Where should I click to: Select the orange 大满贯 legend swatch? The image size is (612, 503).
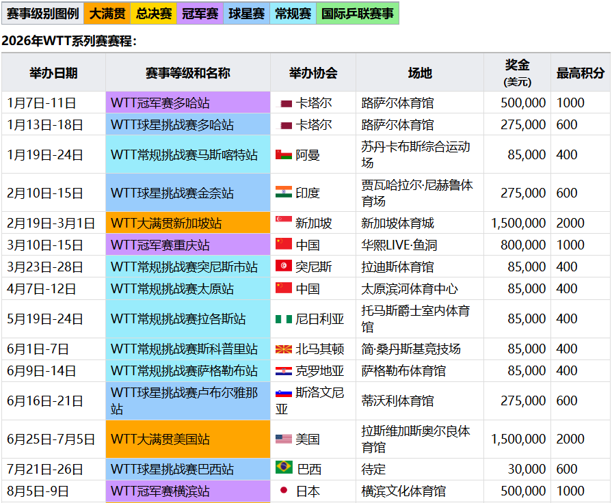(107, 14)
